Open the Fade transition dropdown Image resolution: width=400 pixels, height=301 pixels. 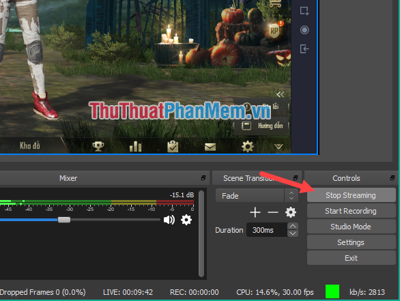click(257, 196)
